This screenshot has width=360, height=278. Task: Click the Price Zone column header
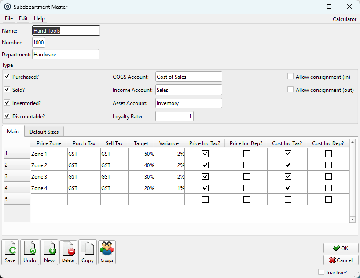[49, 143]
